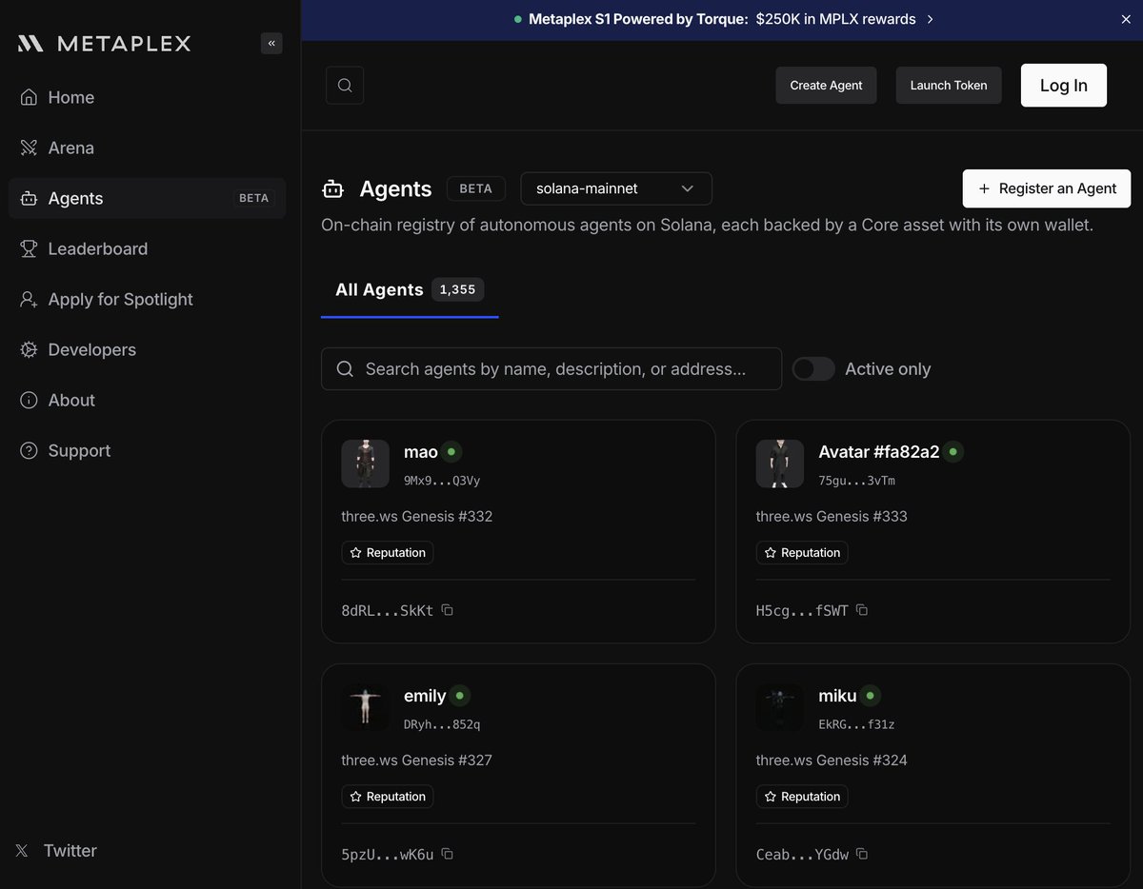
Task: Open the Avatar #fa82a2 thumbnail image
Action: click(780, 464)
